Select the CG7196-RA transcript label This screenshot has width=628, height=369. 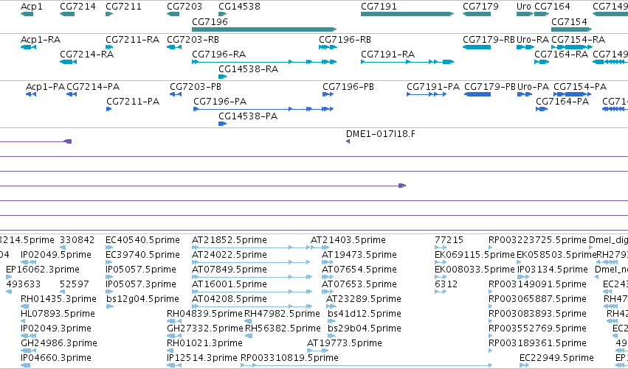218,55
